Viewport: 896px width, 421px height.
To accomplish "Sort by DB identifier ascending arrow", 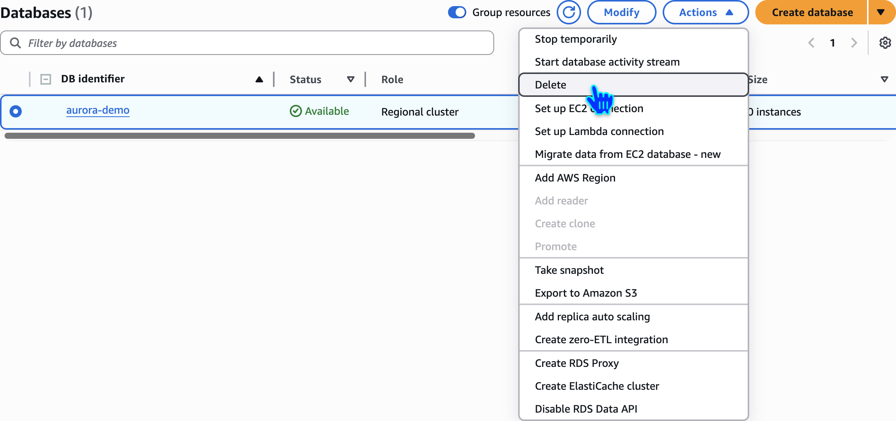I will 259,79.
